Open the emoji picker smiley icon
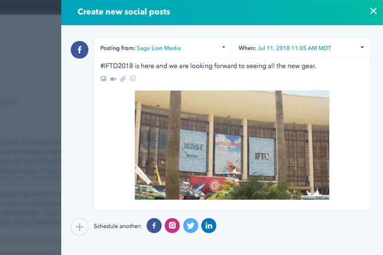 pyautogui.click(x=133, y=78)
